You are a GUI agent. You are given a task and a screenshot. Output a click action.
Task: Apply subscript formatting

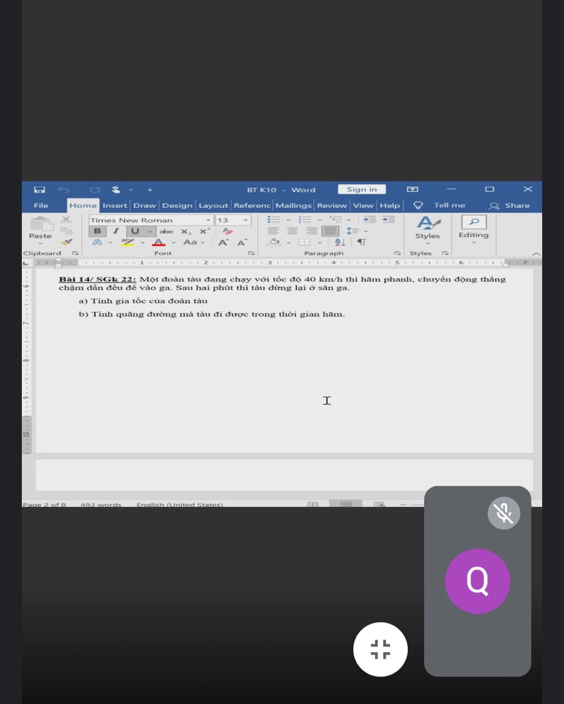[x=186, y=231]
